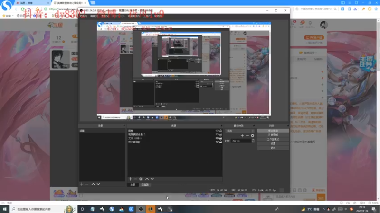Screen dimensions: 380x213
Task: Remove the transition with the minus icon
Action: coord(247,136)
